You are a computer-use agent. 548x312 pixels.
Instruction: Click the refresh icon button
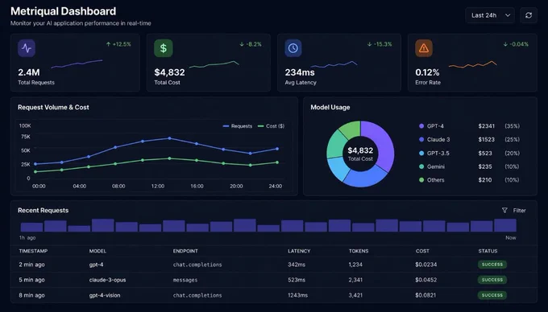pos(529,15)
